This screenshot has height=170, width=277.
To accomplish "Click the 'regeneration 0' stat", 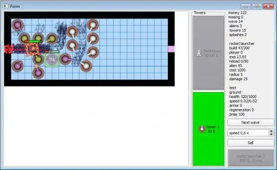I will point(242,110).
